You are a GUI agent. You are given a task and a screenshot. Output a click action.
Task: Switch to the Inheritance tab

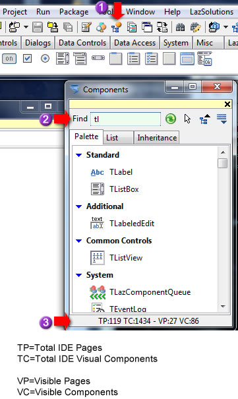coord(157,138)
